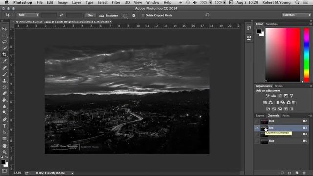
Task: Select the Zoom tool
Action: click(x=4, y=152)
